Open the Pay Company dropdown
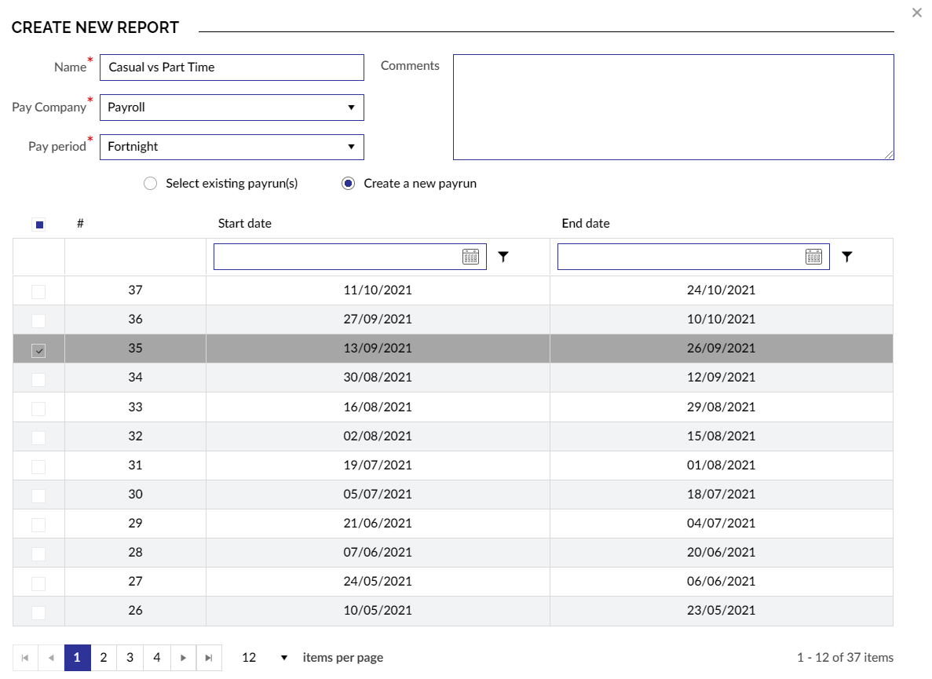 232,108
